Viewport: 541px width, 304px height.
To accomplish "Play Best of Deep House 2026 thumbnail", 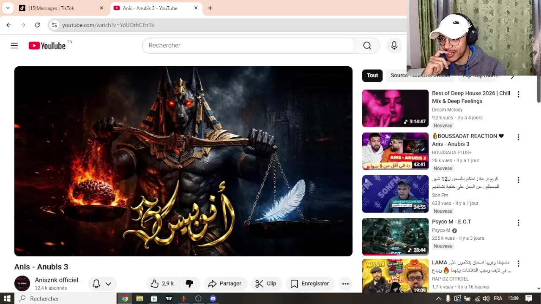I will [395, 108].
